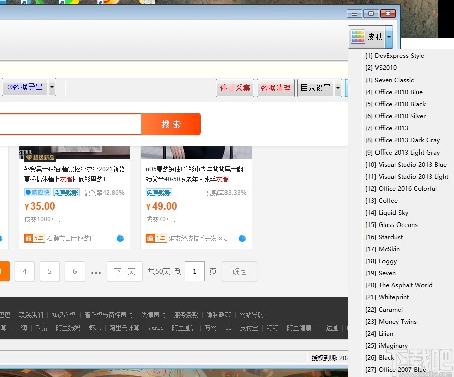Click the blue info icon beside 淮安经济技术开发区 store
454x377 pixels.
click(241, 239)
